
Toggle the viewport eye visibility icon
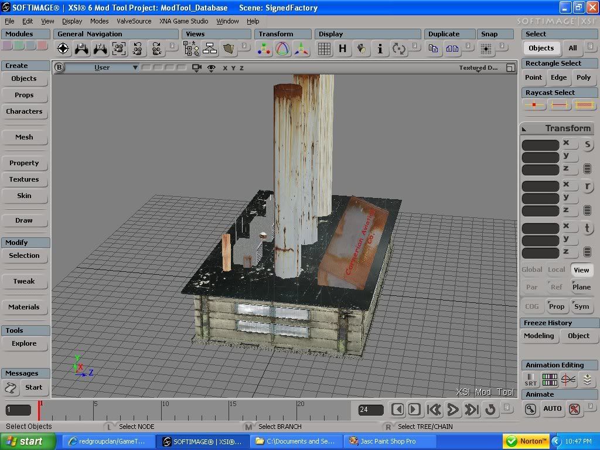[x=211, y=68]
